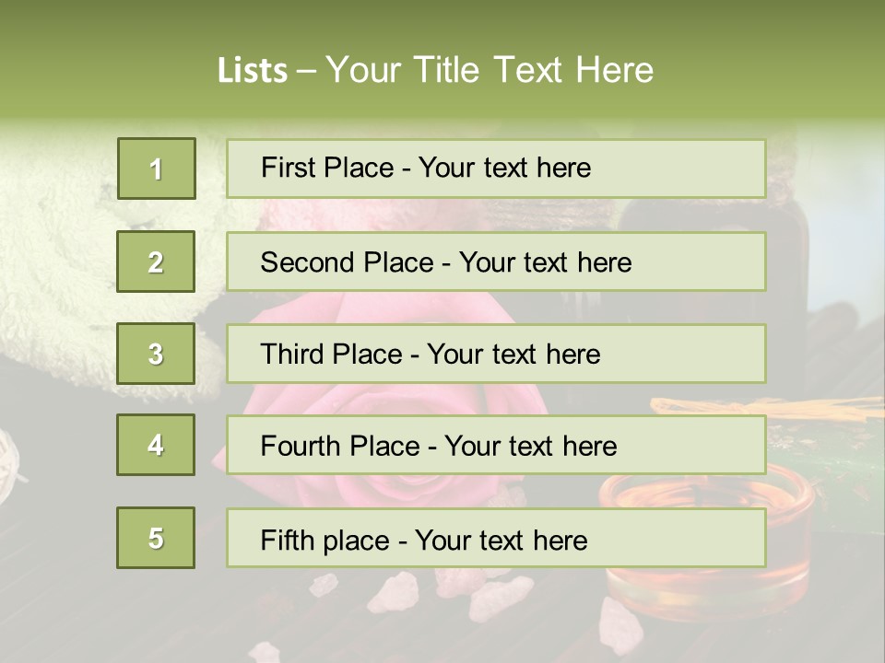Click the number 3 box
The height and width of the screenshot is (663, 885).
tap(156, 354)
